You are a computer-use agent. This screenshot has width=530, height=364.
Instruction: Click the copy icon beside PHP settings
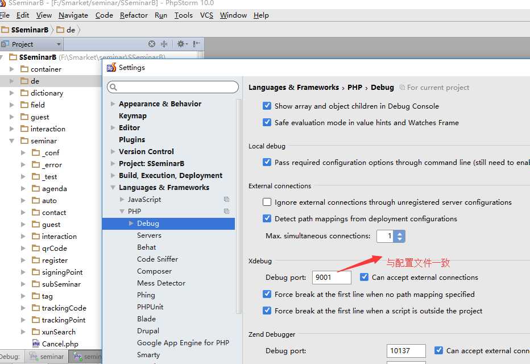pyautogui.click(x=226, y=211)
